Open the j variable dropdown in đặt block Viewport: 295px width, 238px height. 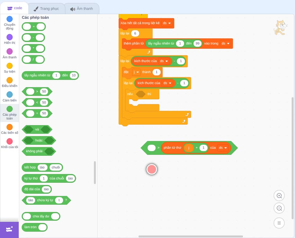[x=136, y=72]
